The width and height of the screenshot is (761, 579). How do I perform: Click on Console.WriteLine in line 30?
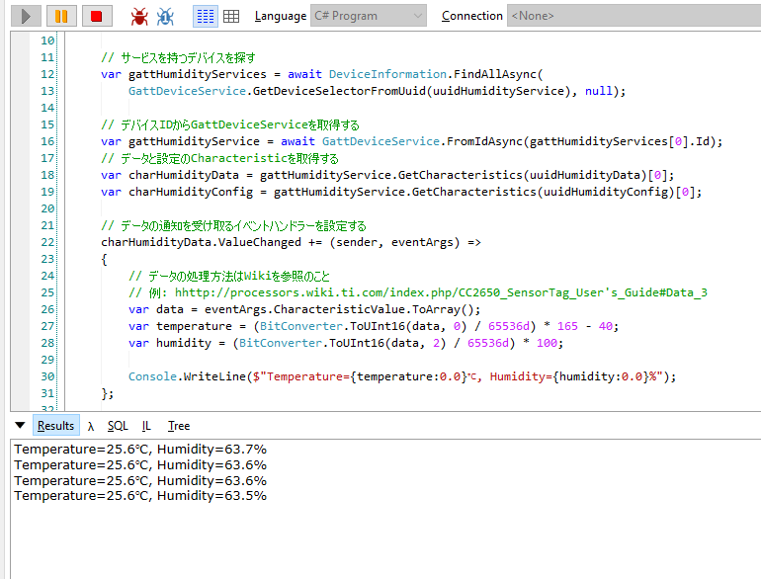187,376
